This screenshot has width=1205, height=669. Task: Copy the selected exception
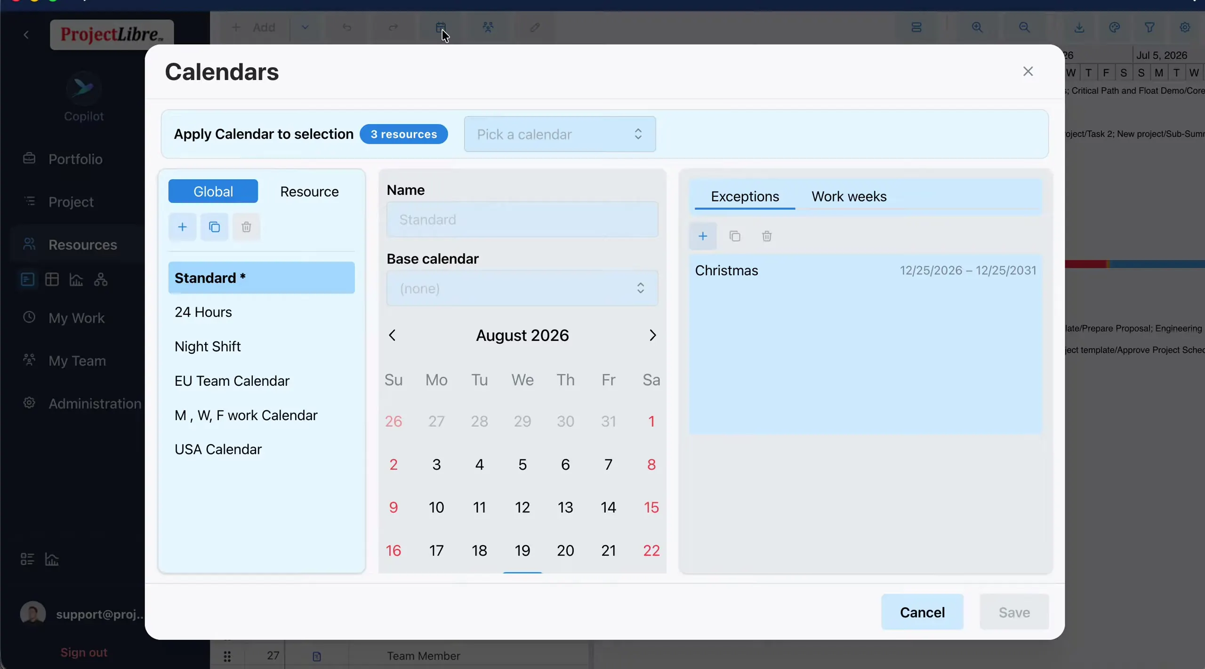pos(735,236)
